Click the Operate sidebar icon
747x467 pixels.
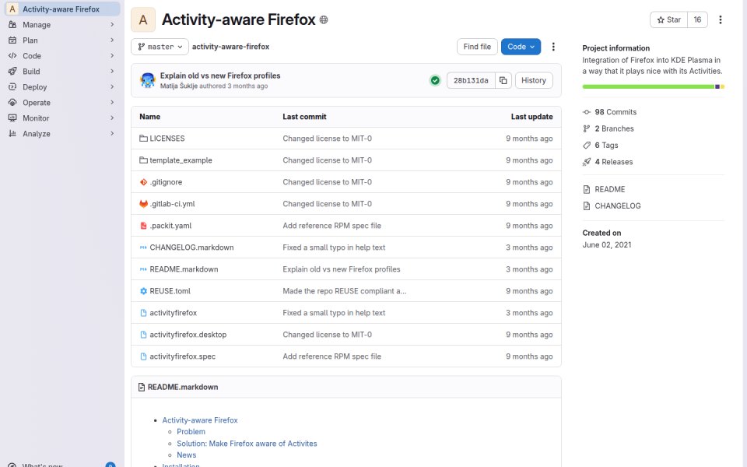(x=12, y=103)
